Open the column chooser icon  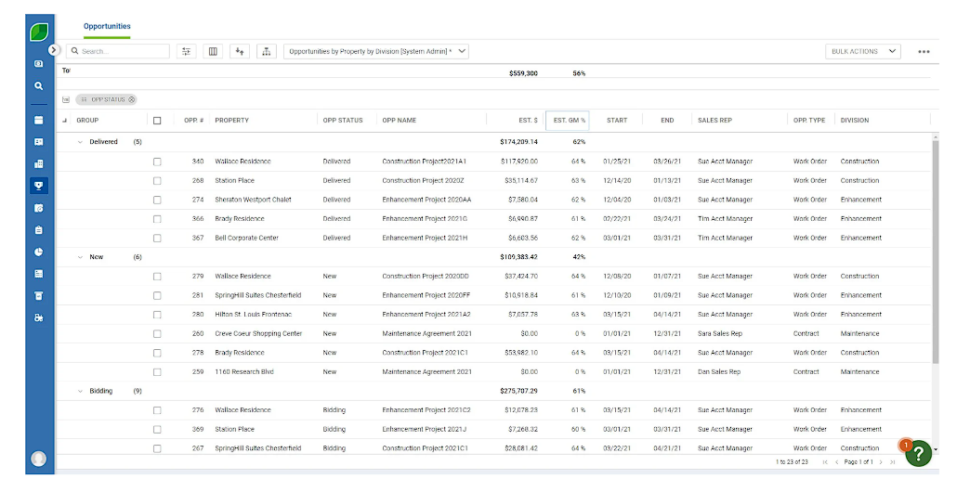213,52
